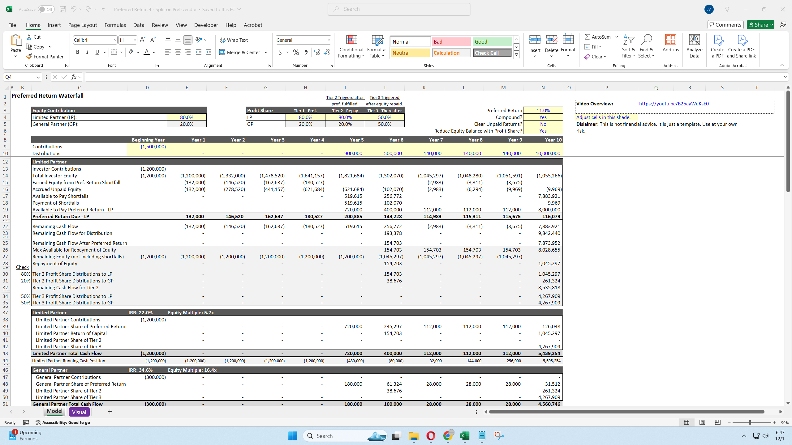Open number format General dropdown
The height and width of the screenshot is (445, 792).
point(329,40)
